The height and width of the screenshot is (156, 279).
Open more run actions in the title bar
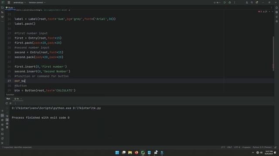coord(235,3)
